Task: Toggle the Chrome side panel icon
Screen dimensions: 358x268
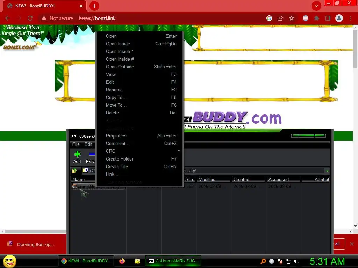Action: 328,18
